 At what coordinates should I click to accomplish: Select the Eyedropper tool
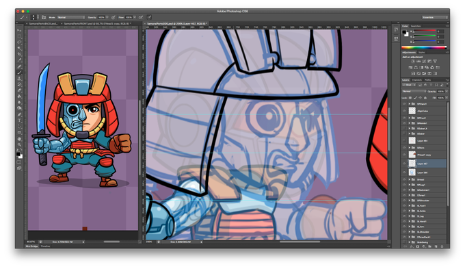19,60
